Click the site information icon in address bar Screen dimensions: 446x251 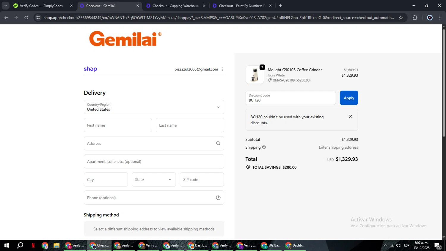(38, 18)
